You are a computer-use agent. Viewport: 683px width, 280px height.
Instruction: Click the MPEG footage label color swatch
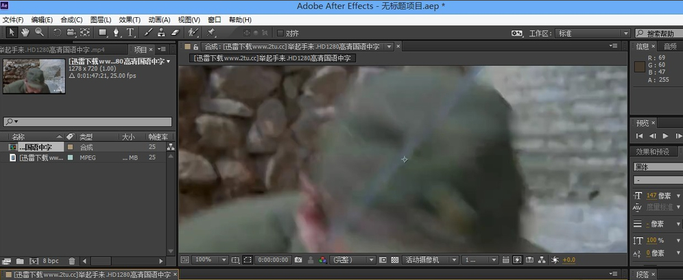tap(70, 157)
